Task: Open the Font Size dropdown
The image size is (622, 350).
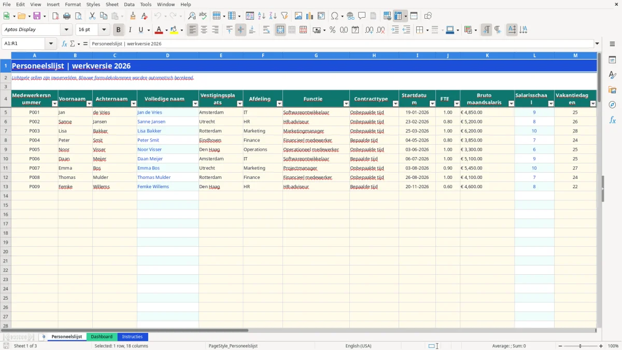Action: pyautogui.click(x=104, y=30)
